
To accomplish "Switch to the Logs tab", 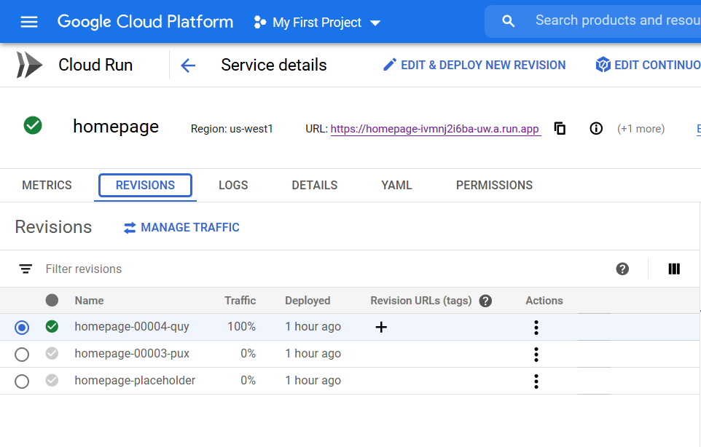I will pos(233,185).
